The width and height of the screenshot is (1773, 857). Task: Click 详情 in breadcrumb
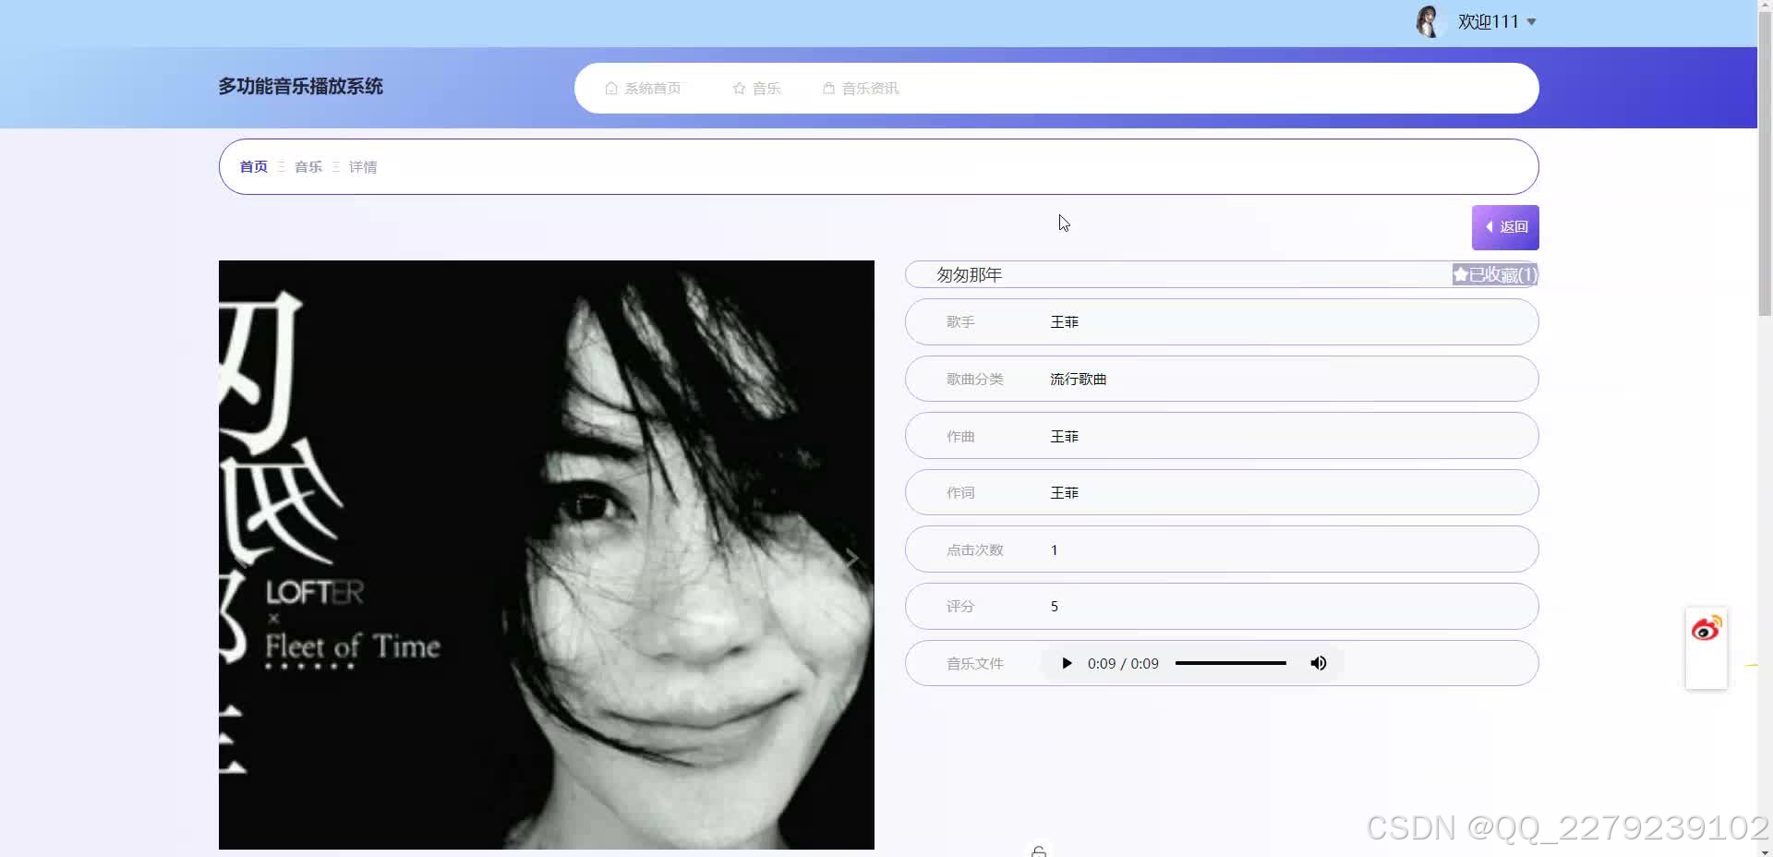pyautogui.click(x=363, y=167)
